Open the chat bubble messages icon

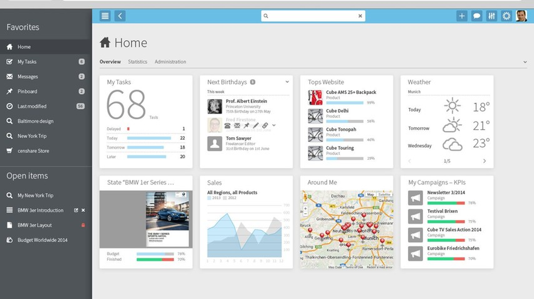(x=477, y=16)
